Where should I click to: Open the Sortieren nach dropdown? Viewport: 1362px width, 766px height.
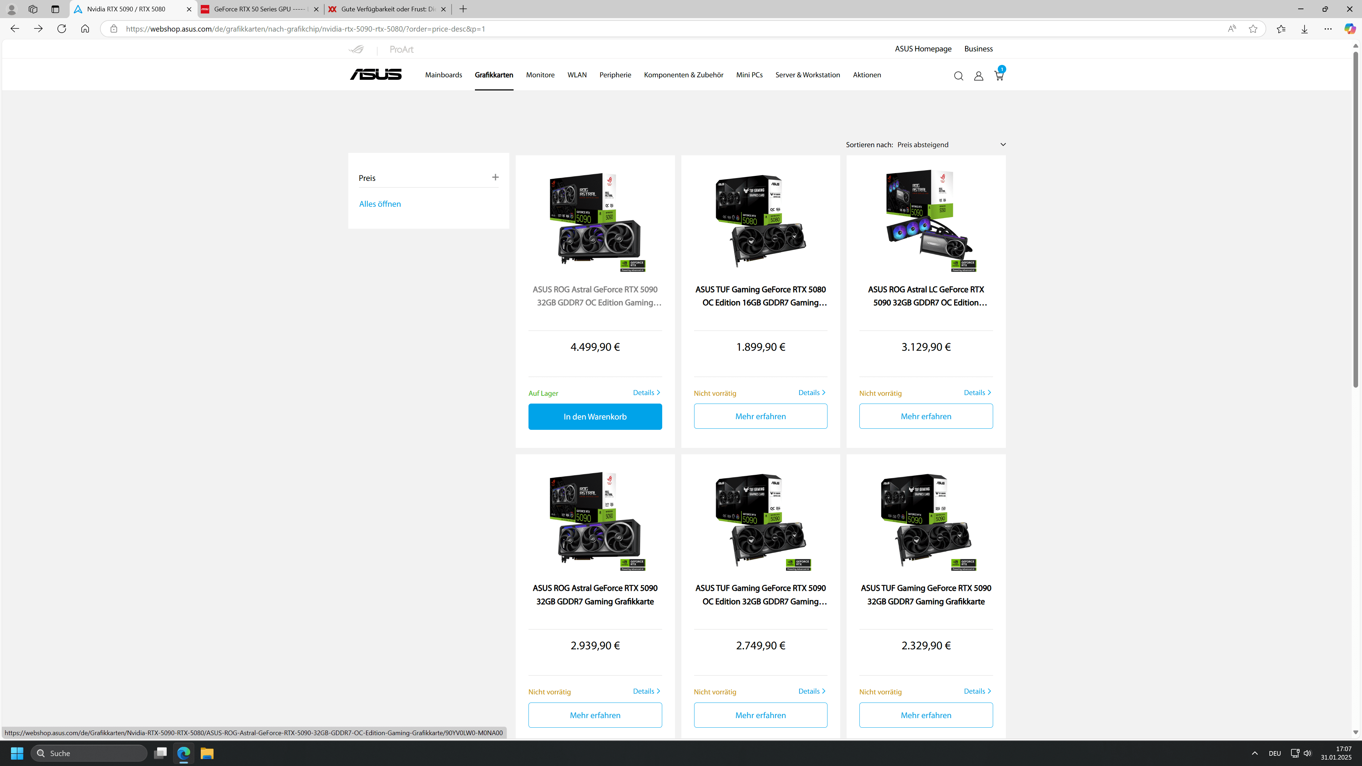pos(951,144)
